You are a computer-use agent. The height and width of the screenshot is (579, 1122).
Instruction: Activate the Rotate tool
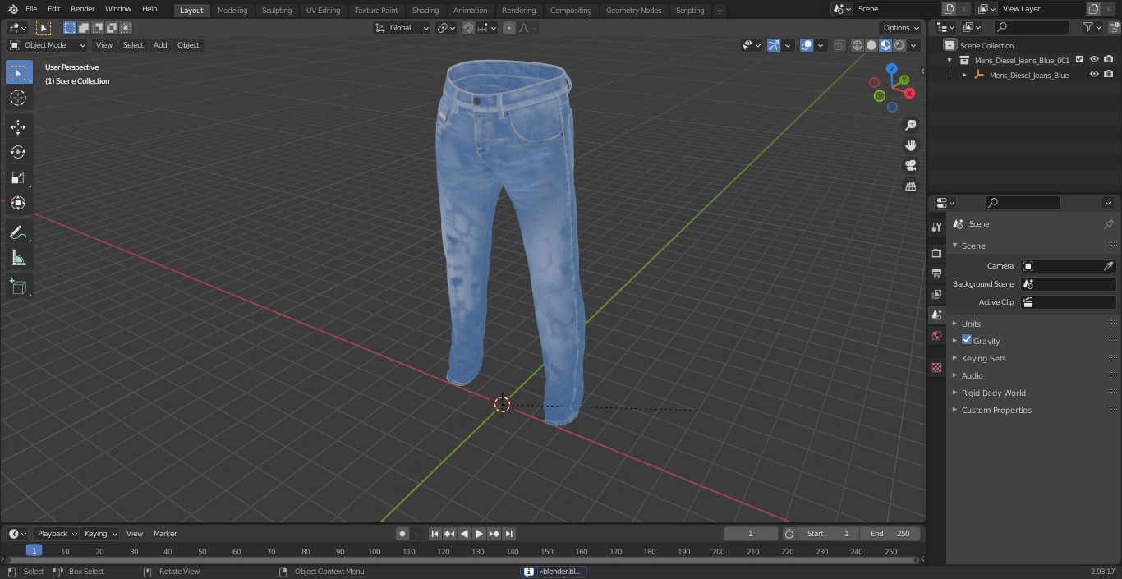(x=18, y=152)
